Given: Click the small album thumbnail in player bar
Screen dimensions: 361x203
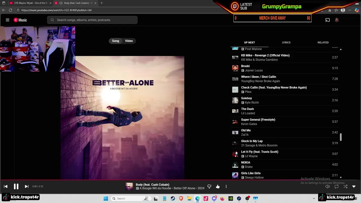Looking at the screenshot, I should 129,186.
